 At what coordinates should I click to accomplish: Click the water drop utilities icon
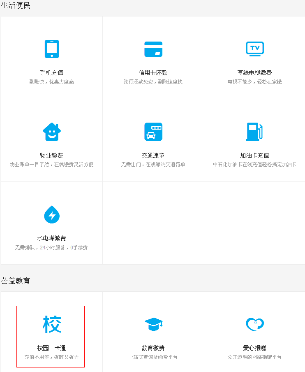point(52,214)
